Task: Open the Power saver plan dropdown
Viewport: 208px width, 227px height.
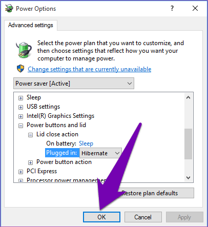Action: [x=74, y=84]
